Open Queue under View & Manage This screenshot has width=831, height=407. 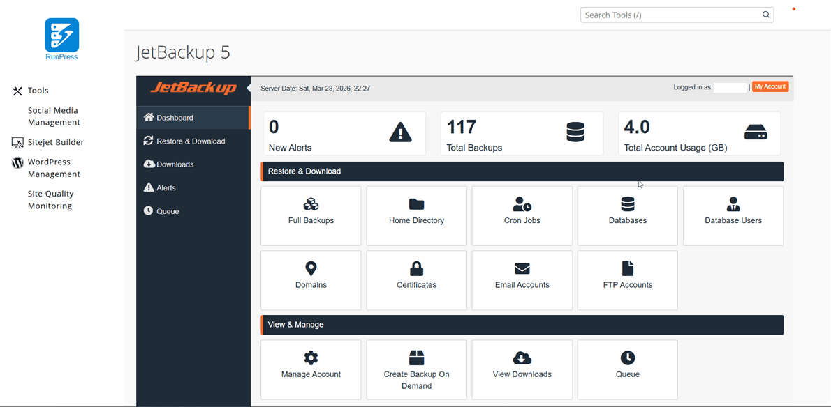point(627,369)
